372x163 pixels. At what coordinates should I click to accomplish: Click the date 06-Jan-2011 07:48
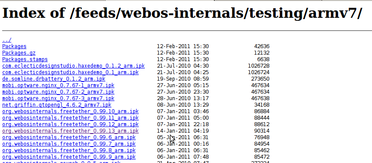pos(183,157)
